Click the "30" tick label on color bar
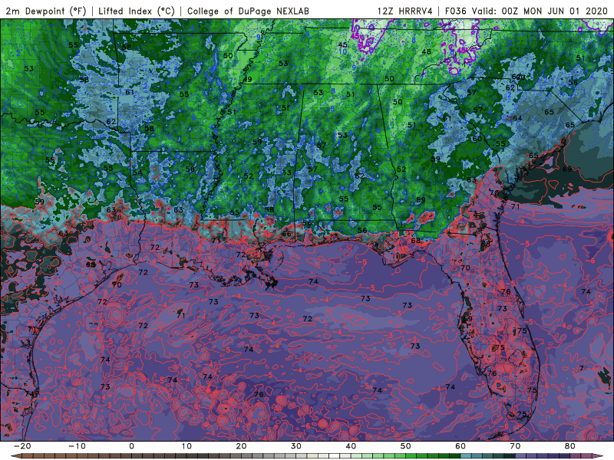The image size is (614, 460). click(x=296, y=446)
